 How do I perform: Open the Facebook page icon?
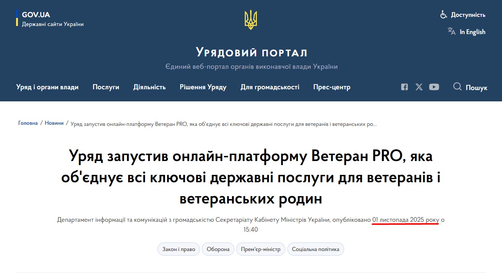click(x=404, y=87)
